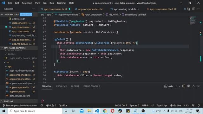203x114 pixels.
Task: Switch to app.component.css editor tab
Action: [x=89, y=9]
